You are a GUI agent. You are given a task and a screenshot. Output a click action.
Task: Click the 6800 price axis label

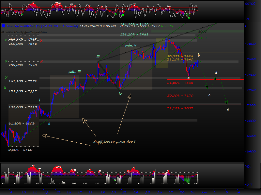click(251, 121)
